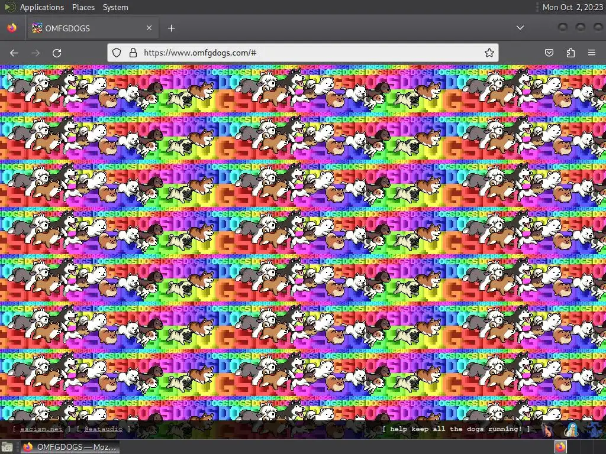Bookmark this page with the star
The height and width of the screenshot is (454, 606).
point(489,53)
